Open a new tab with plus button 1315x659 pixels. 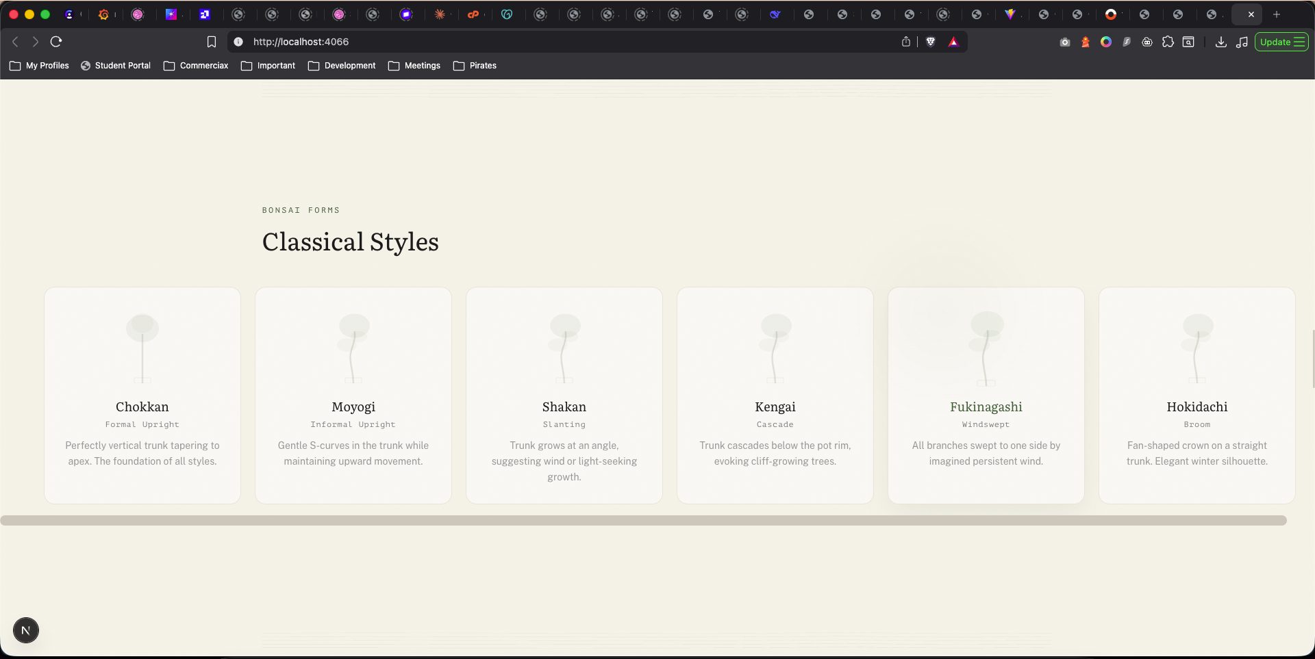coord(1277,14)
